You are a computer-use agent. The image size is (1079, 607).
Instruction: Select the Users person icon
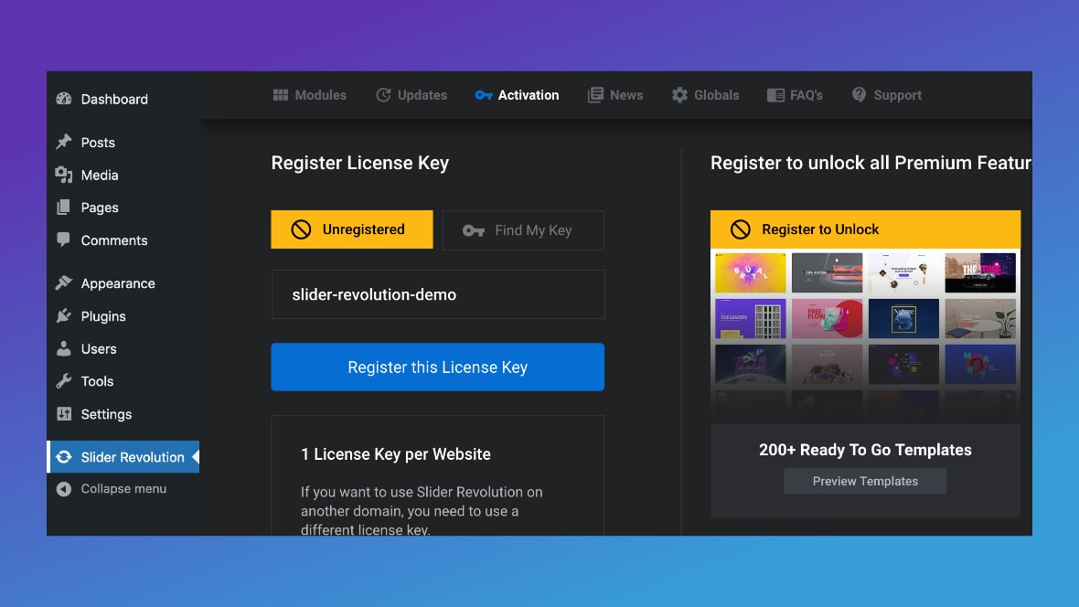pos(64,348)
